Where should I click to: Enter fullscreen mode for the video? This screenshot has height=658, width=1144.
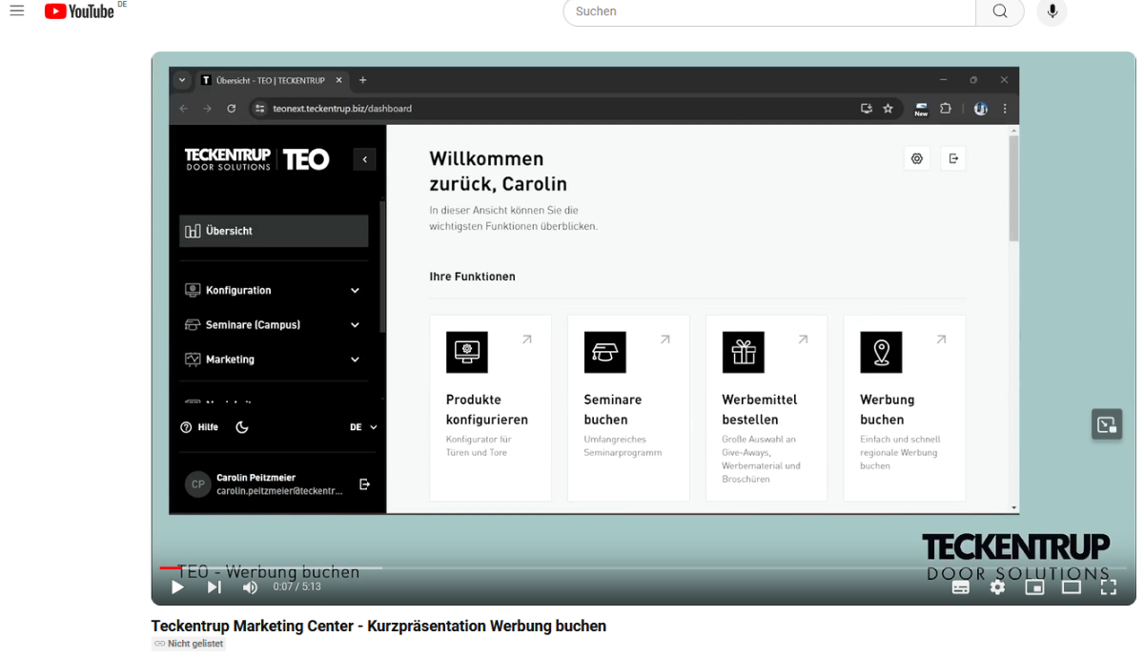(x=1108, y=587)
